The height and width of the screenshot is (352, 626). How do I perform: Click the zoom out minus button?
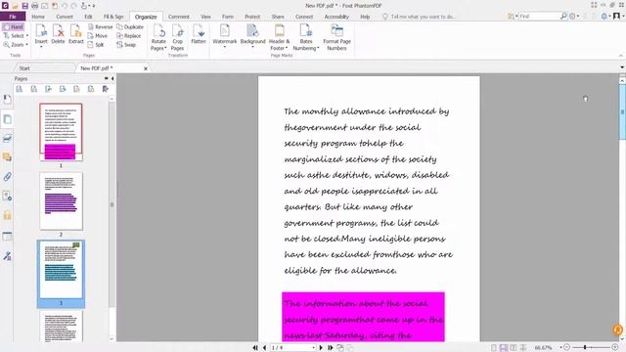566,348
